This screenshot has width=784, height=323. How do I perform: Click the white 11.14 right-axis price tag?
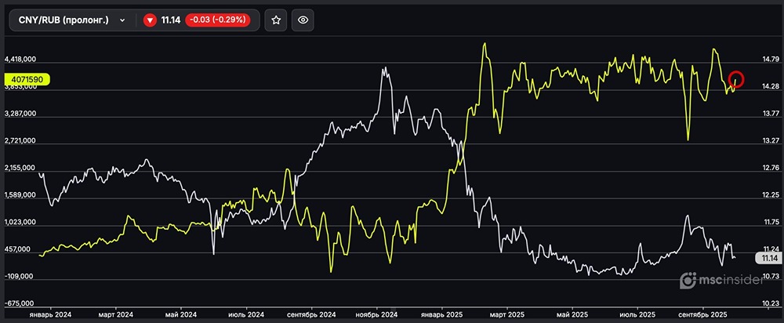click(x=766, y=258)
